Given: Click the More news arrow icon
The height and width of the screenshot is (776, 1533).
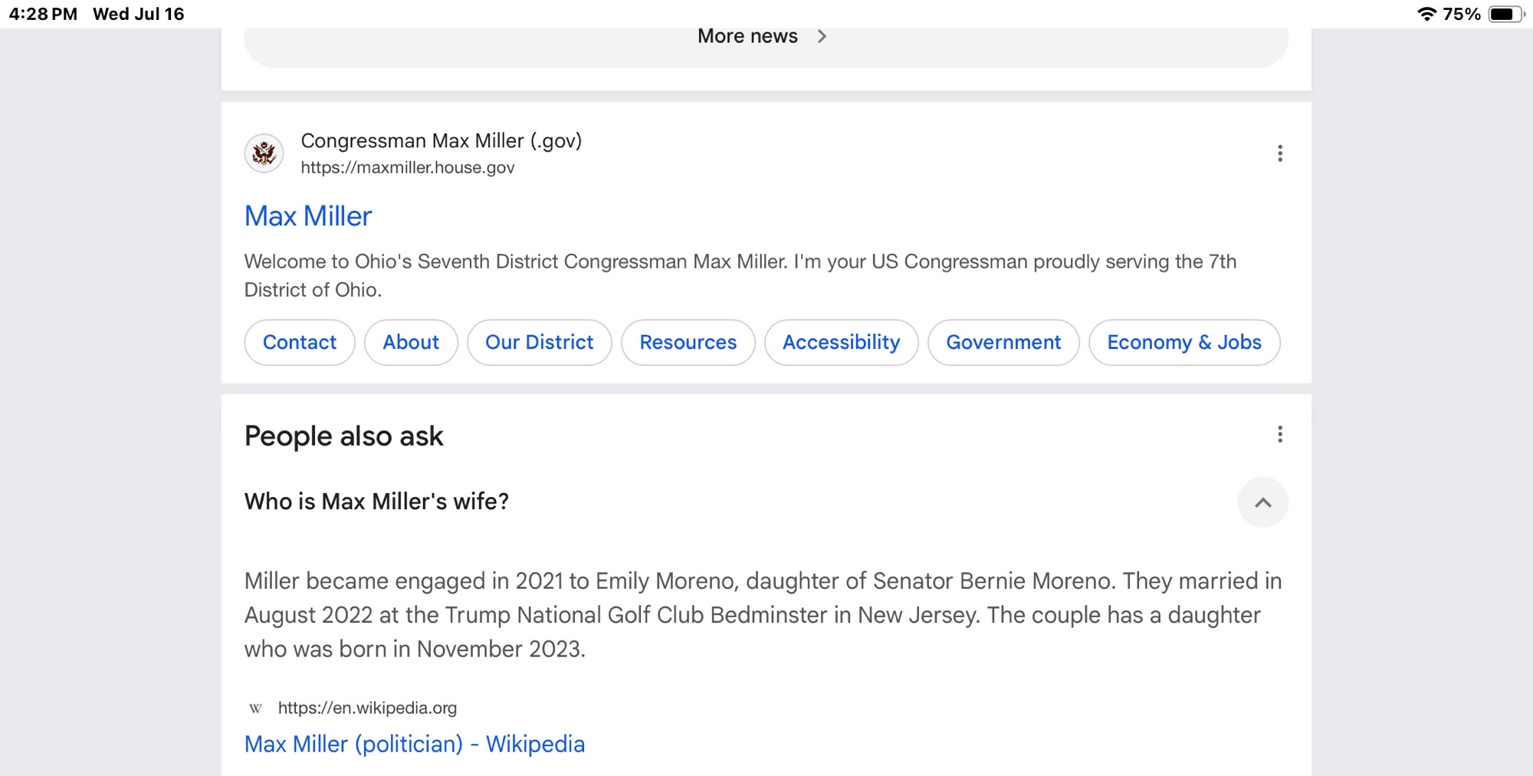Looking at the screenshot, I should tap(822, 36).
